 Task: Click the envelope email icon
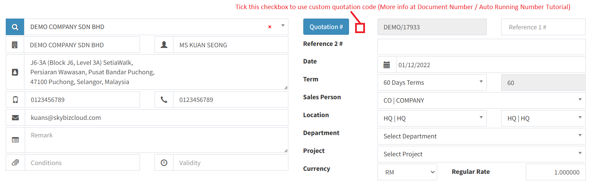pyautogui.click(x=15, y=117)
